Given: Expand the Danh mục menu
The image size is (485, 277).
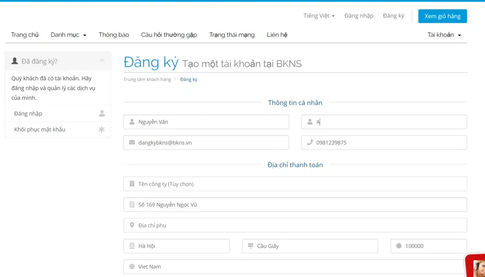Looking at the screenshot, I should click(68, 35).
